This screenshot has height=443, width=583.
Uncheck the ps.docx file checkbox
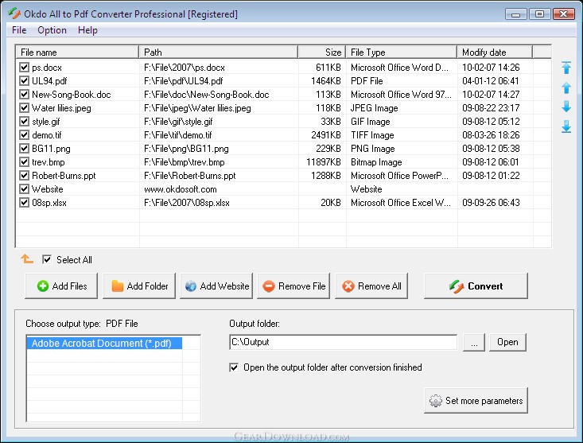tap(24, 68)
